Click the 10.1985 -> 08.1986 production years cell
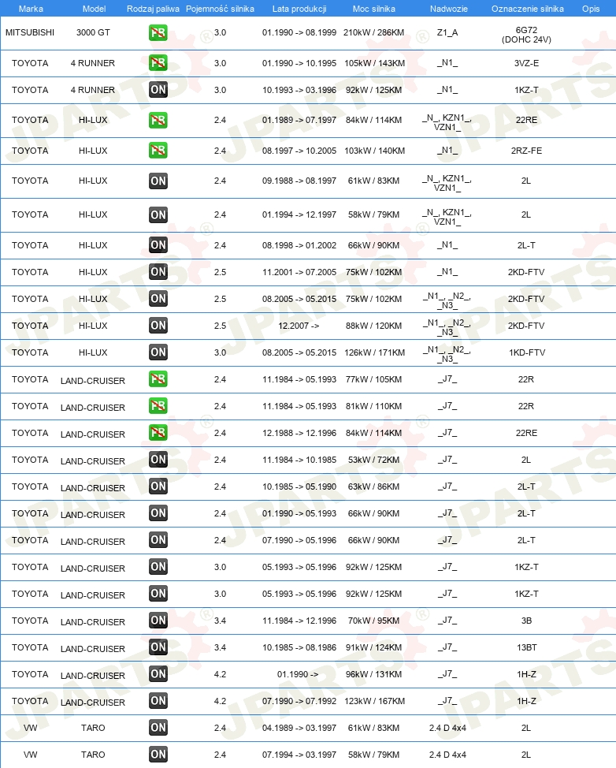This screenshot has width=616, height=768. [299, 647]
